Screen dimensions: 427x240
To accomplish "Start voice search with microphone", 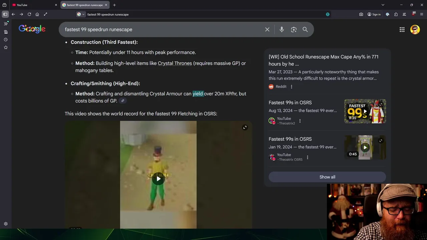I will pos(282,29).
